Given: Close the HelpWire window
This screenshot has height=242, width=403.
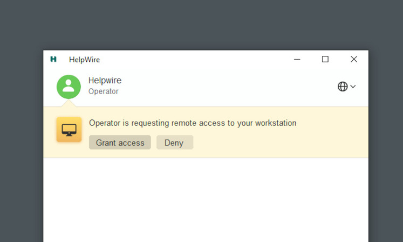Looking at the screenshot, I should (x=354, y=59).
